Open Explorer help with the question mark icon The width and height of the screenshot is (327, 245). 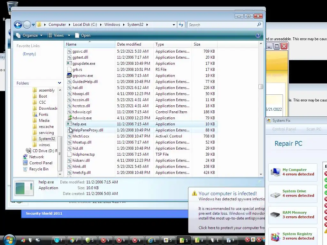tap(258, 35)
